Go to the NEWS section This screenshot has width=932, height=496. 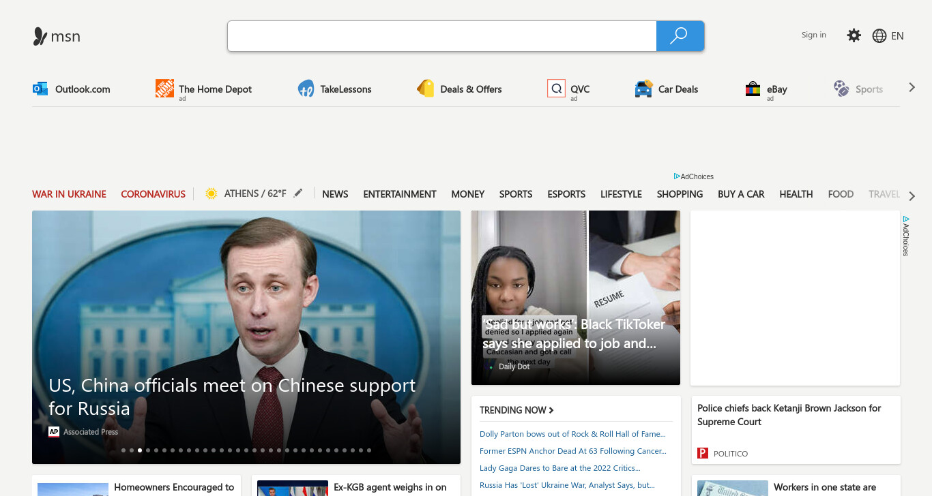[335, 194]
